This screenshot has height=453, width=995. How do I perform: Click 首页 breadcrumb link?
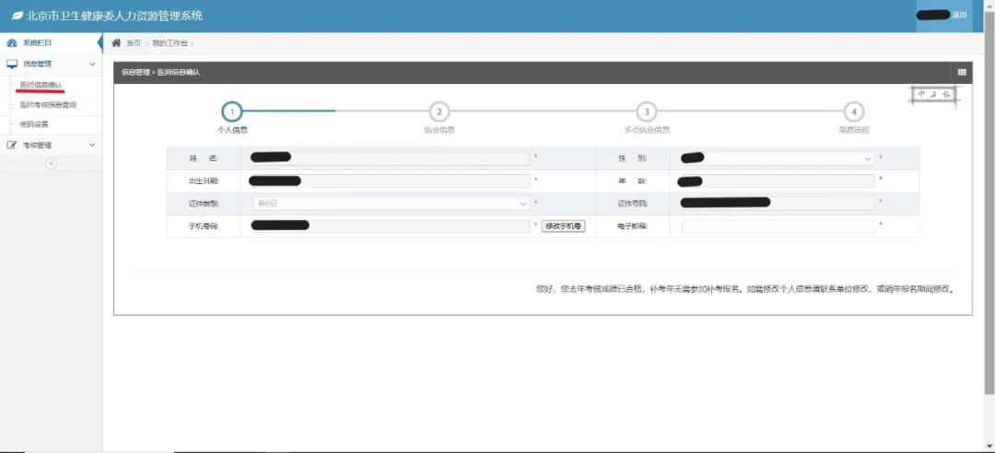tap(134, 43)
